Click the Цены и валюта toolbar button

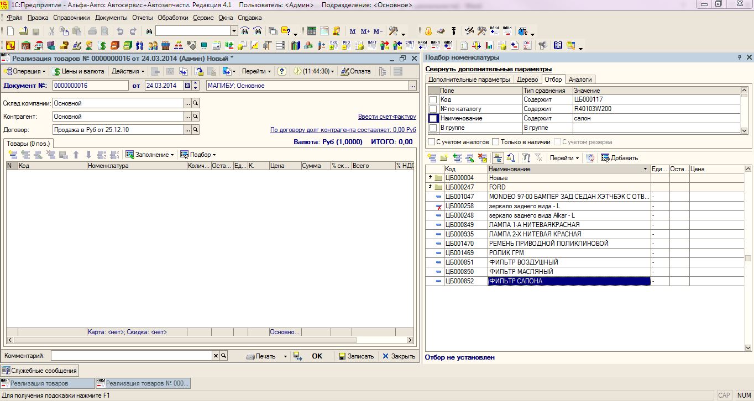pos(78,71)
